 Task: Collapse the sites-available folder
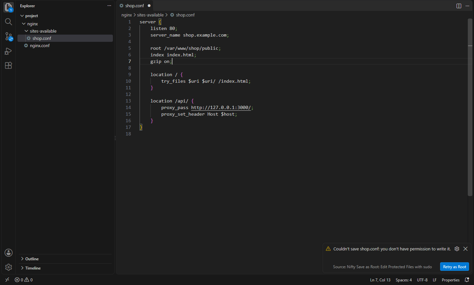(x=26, y=31)
